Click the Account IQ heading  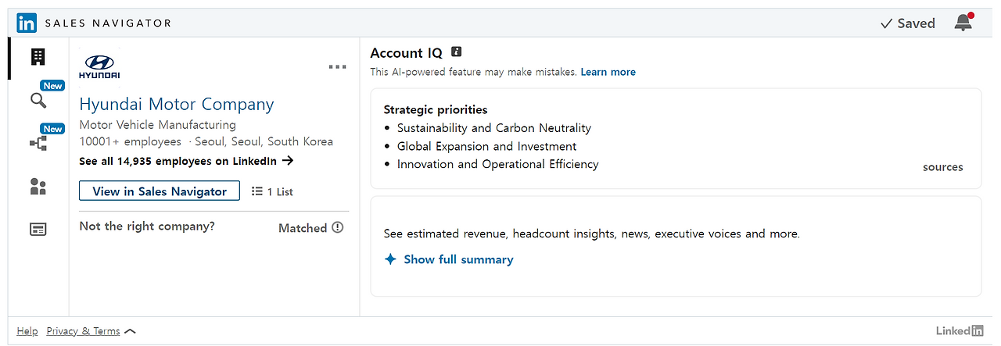point(406,53)
